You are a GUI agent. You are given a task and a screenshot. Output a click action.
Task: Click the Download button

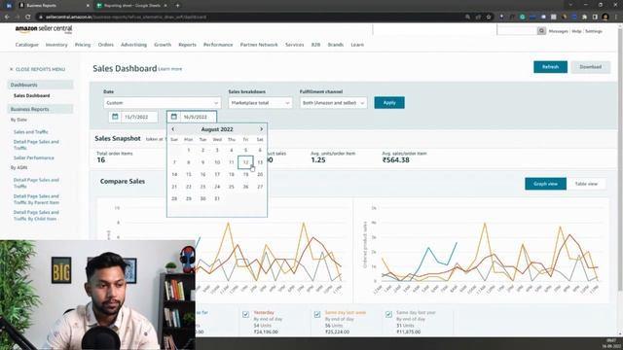click(591, 67)
